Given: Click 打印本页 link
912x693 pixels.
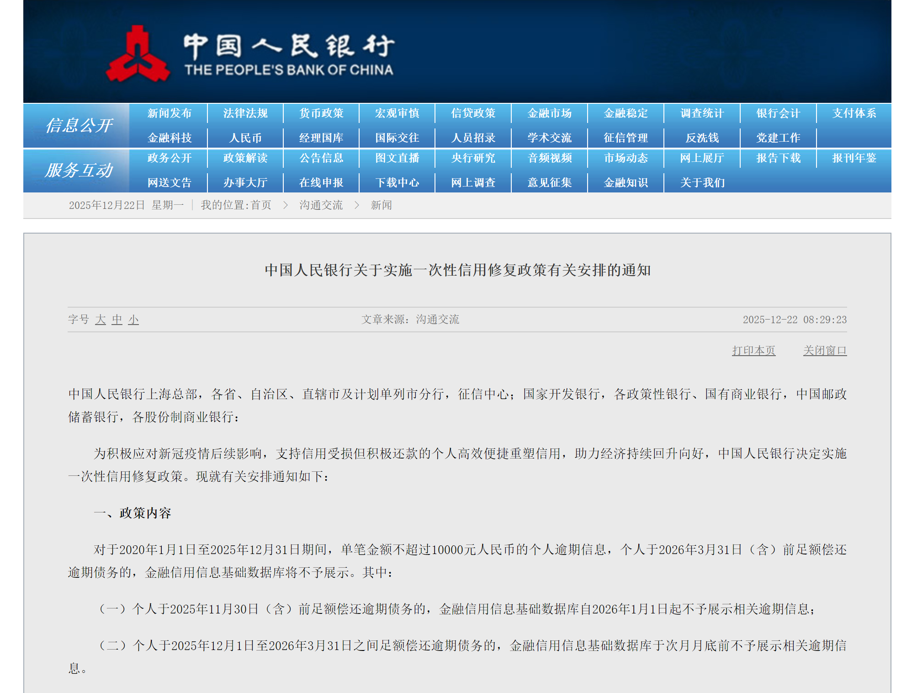Looking at the screenshot, I should [753, 351].
